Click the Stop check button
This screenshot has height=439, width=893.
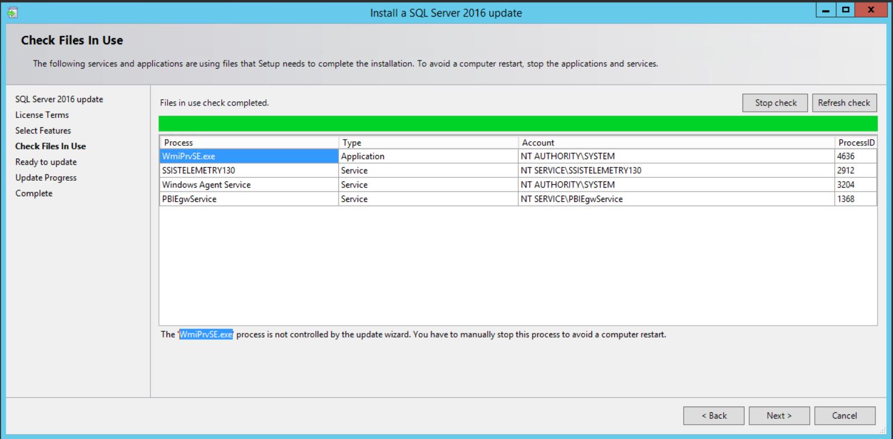click(x=774, y=103)
